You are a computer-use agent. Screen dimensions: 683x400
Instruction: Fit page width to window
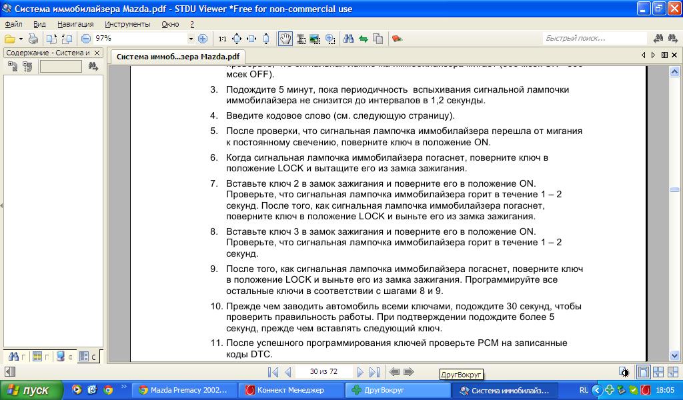pyautogui.click(x=251, y=39)
